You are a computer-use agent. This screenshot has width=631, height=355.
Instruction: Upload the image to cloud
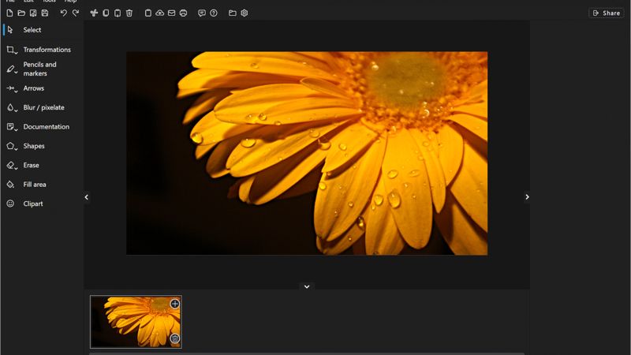[160, 13]
